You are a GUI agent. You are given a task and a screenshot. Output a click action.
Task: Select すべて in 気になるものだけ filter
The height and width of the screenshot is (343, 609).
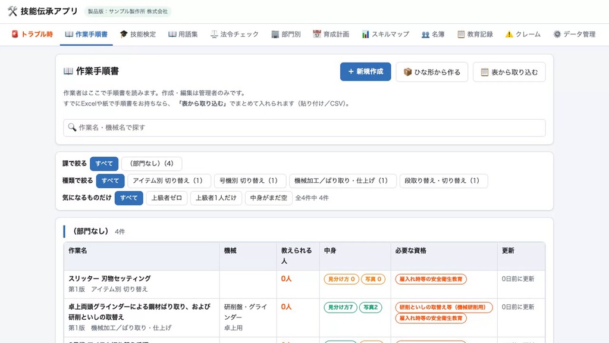point(129,198)
